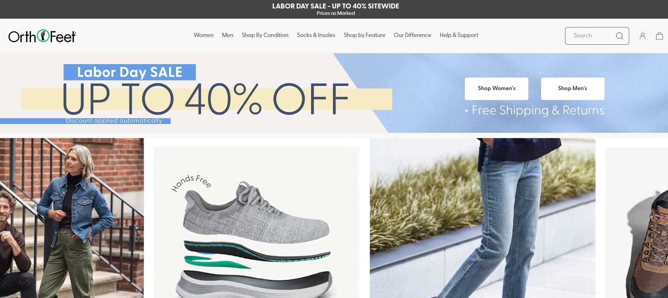Click inside the Search field
Viewport: 668px width, 298px height.
[x=597, y=36]
